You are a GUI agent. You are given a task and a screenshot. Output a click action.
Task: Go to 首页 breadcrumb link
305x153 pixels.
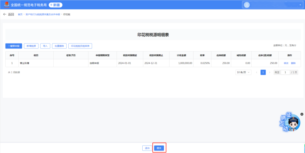pyautogui.click(x=20, y=15)
